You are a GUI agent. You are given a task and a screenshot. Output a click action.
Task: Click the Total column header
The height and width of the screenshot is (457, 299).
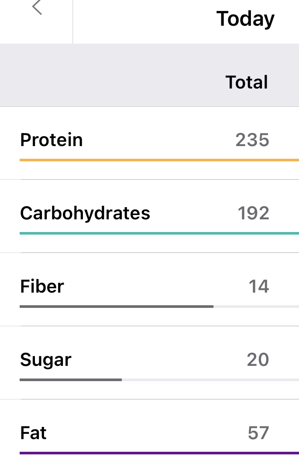point(247,82)
